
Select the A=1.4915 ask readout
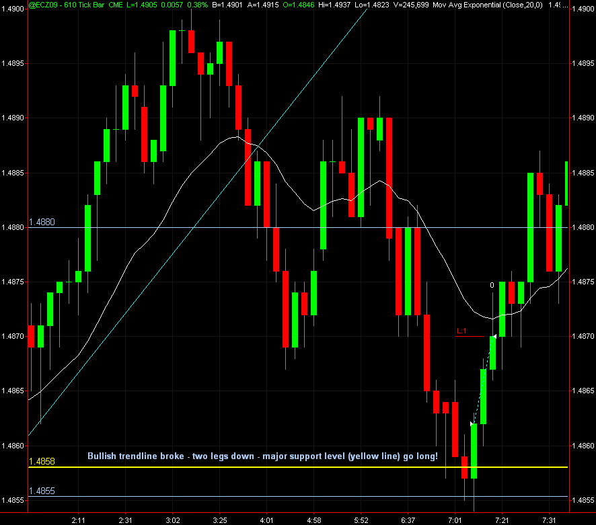coord(262,5)
